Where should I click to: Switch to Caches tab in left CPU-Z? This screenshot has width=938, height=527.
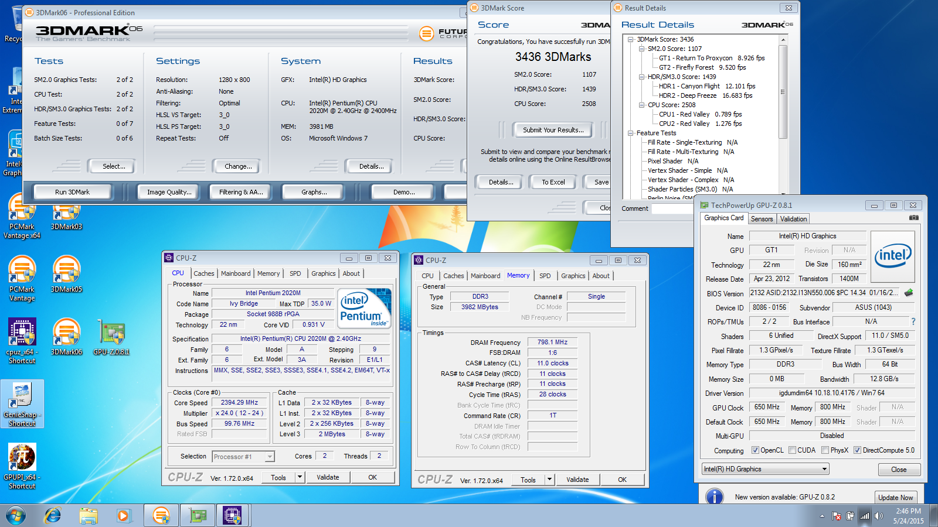(204, 273)
